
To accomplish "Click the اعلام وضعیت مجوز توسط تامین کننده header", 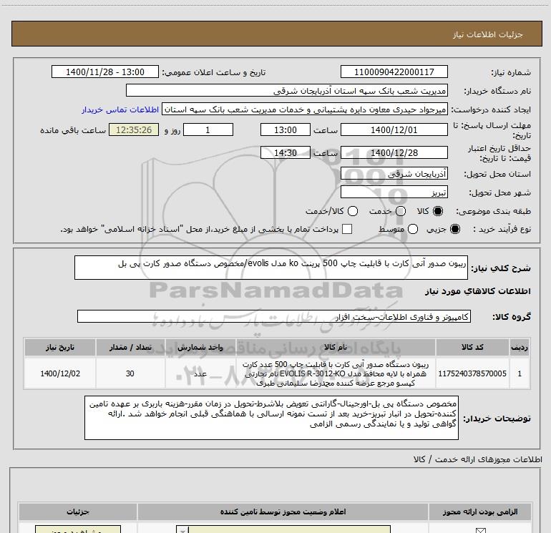I will [x=283, y=512].
